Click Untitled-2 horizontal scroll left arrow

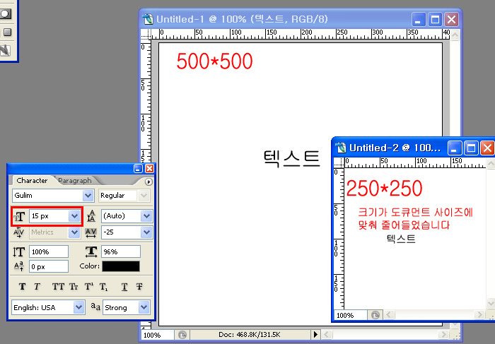coord(389,314)
